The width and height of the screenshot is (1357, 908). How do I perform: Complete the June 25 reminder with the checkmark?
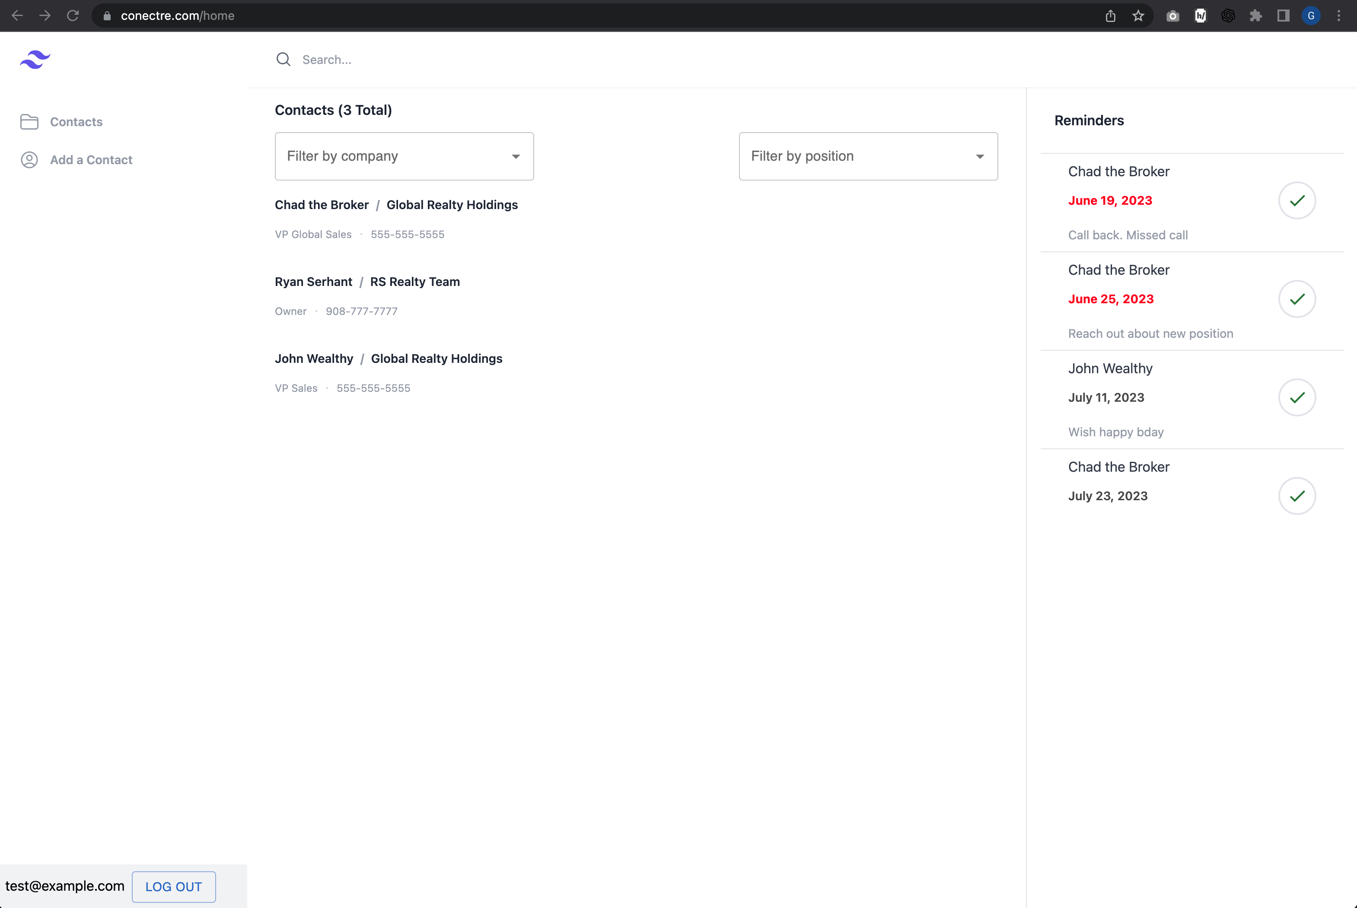point(1297,299)
